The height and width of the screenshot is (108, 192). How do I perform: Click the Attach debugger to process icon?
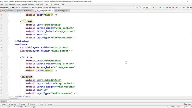coord(170,7)
